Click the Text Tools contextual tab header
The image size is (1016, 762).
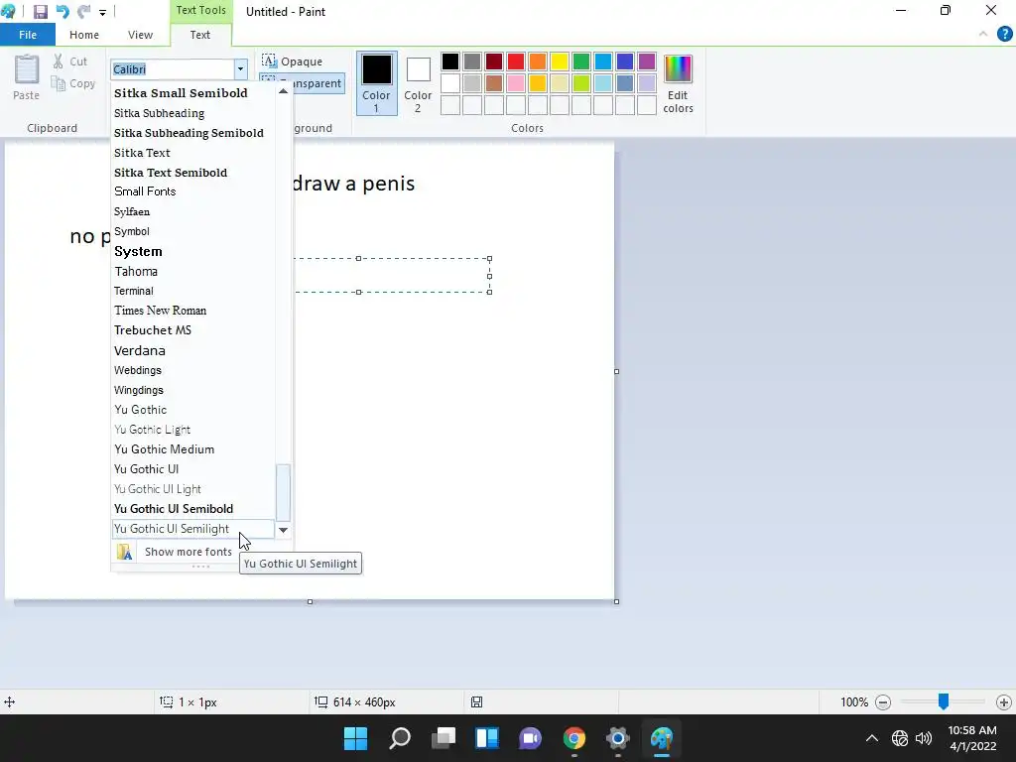pos(200,10)
